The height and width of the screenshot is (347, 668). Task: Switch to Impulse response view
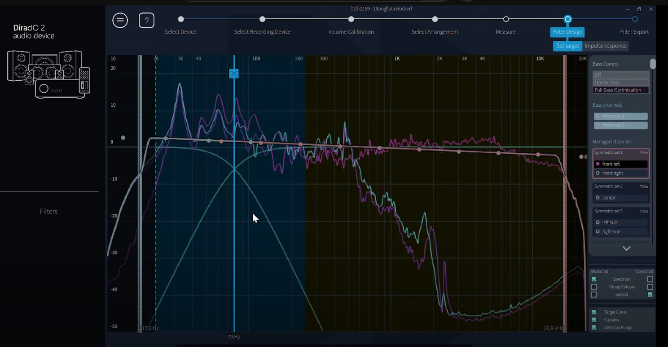tap(605, 46)
